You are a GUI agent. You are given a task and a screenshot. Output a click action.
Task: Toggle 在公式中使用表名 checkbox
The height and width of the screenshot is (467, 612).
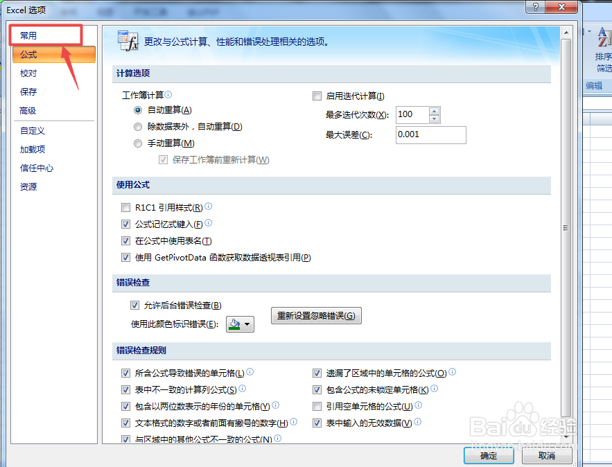[125, 241]
